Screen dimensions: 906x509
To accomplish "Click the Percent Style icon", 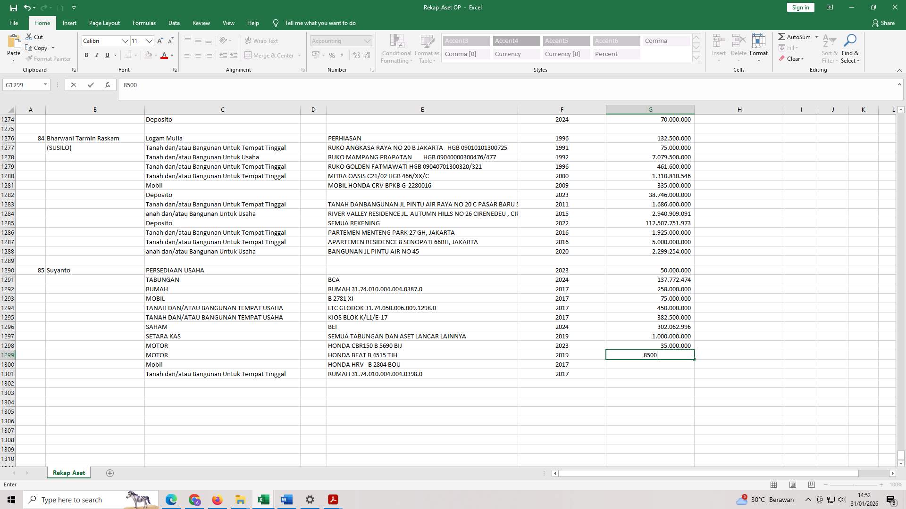I will click(332, 55).
